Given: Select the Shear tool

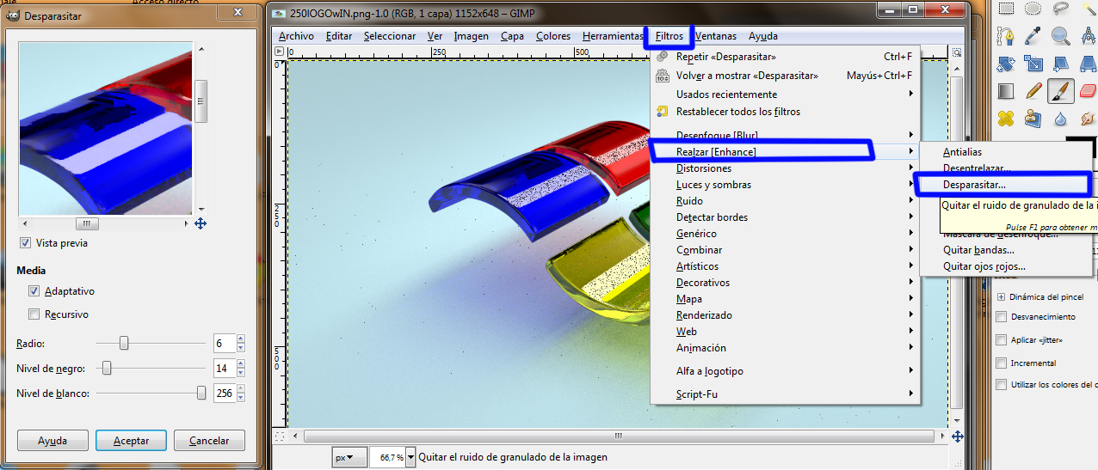Looking at the screenshot, I should tap(1061, 64).
